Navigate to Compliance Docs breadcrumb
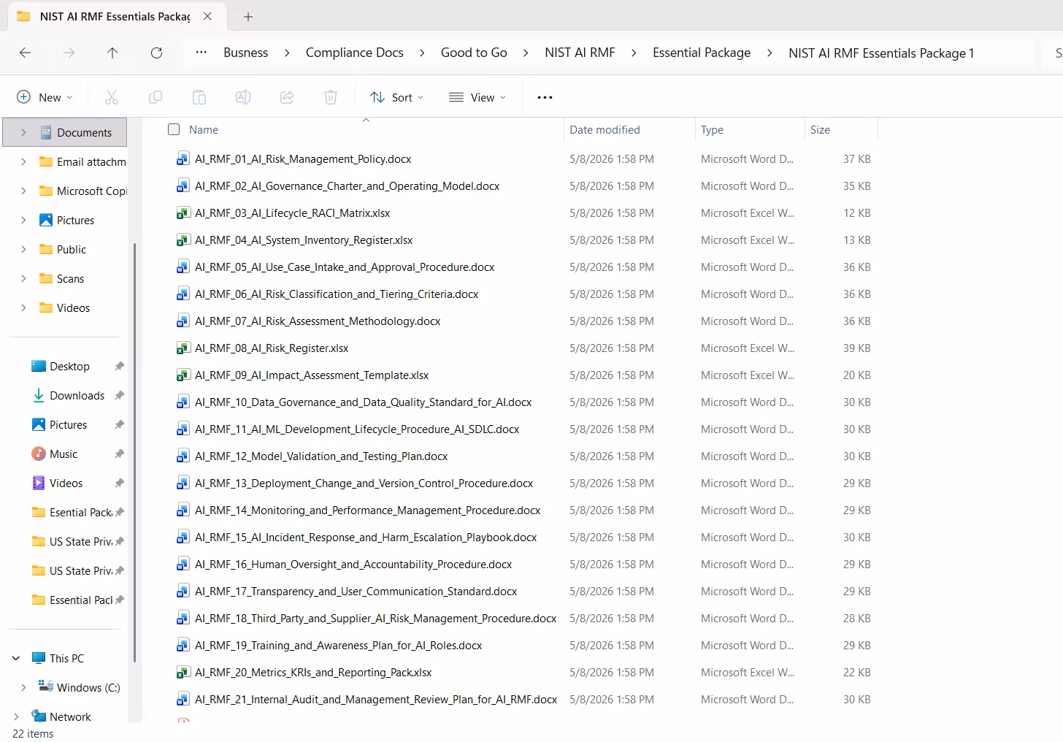The image size is (1063, 742). (355, 53)
